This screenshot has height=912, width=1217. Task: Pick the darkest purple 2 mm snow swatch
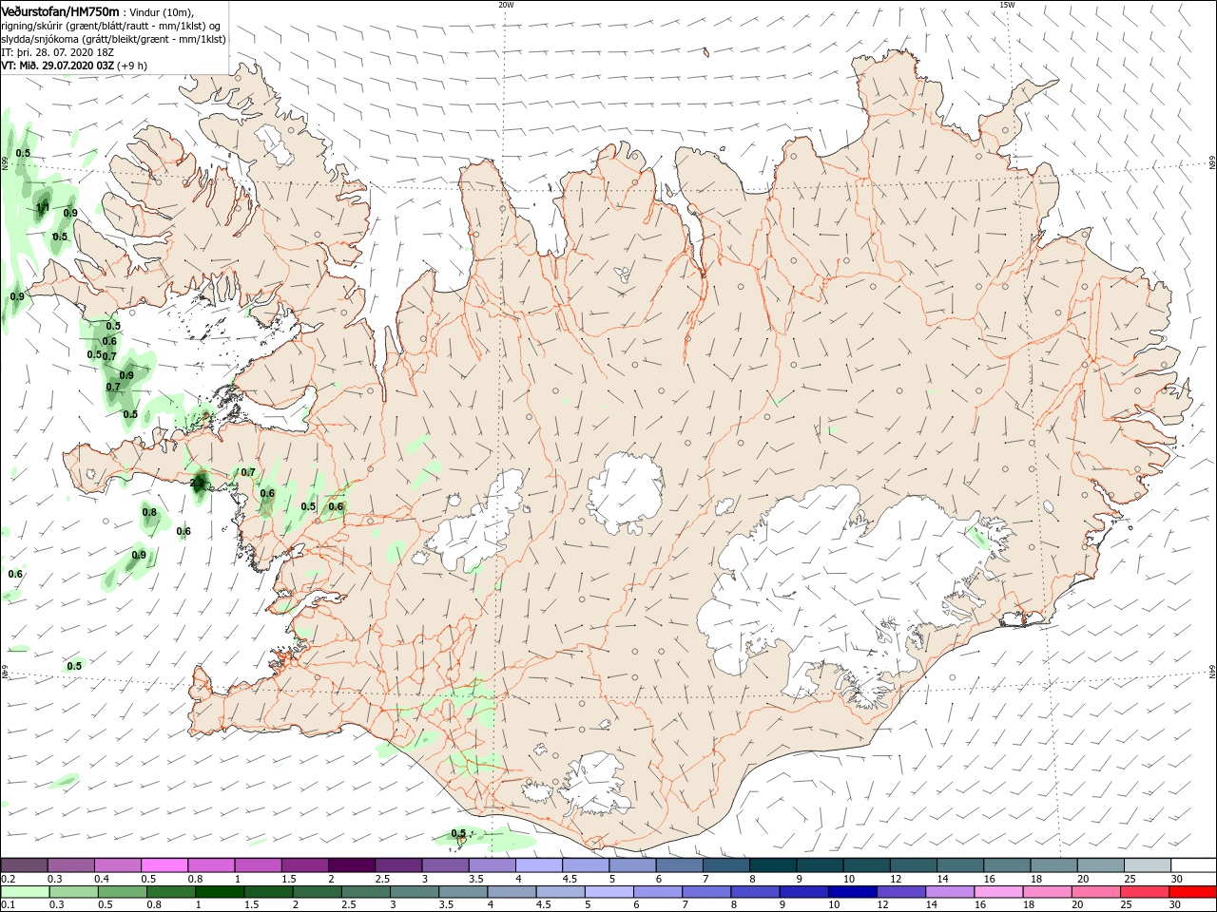tap(351, 864)
